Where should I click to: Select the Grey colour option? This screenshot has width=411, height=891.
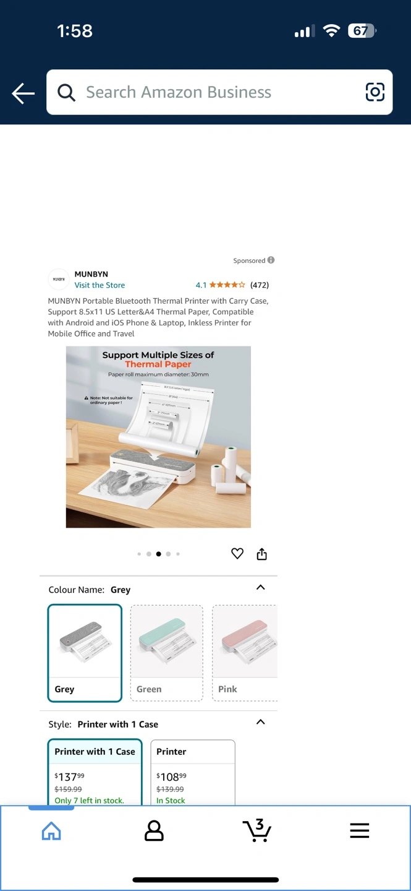[x=85, y=653]
